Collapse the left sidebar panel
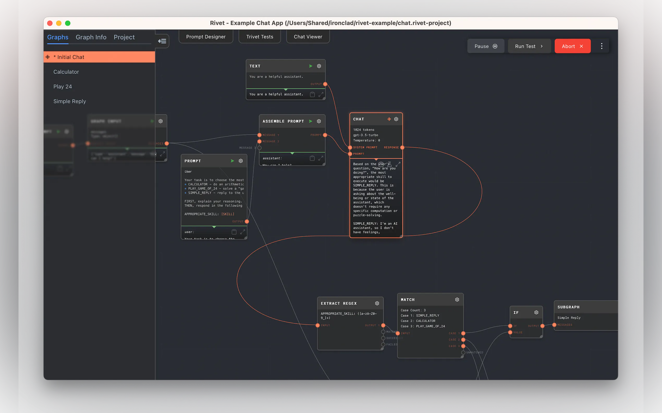Viewport: 662px width, 413px height. [162, 41]
